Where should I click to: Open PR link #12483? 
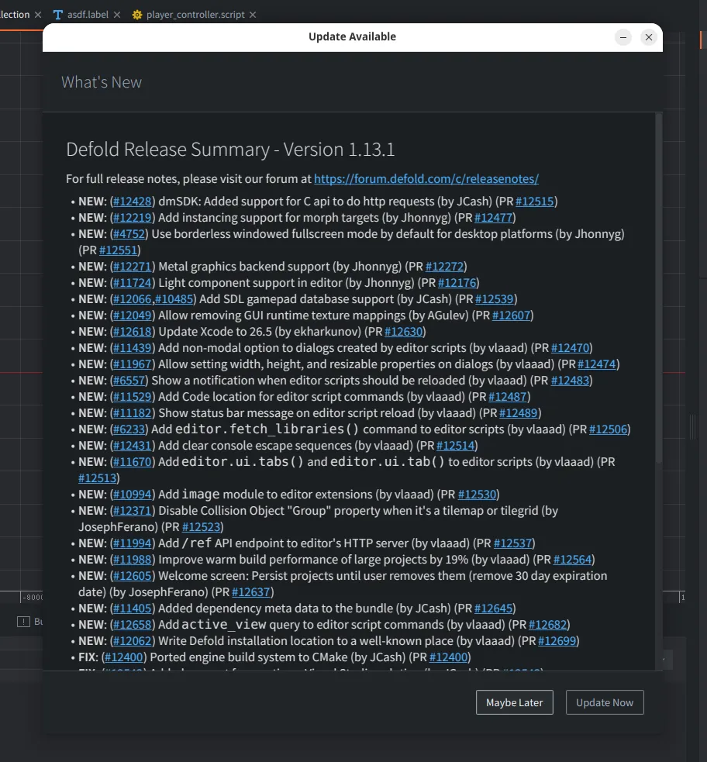[570, 381]
